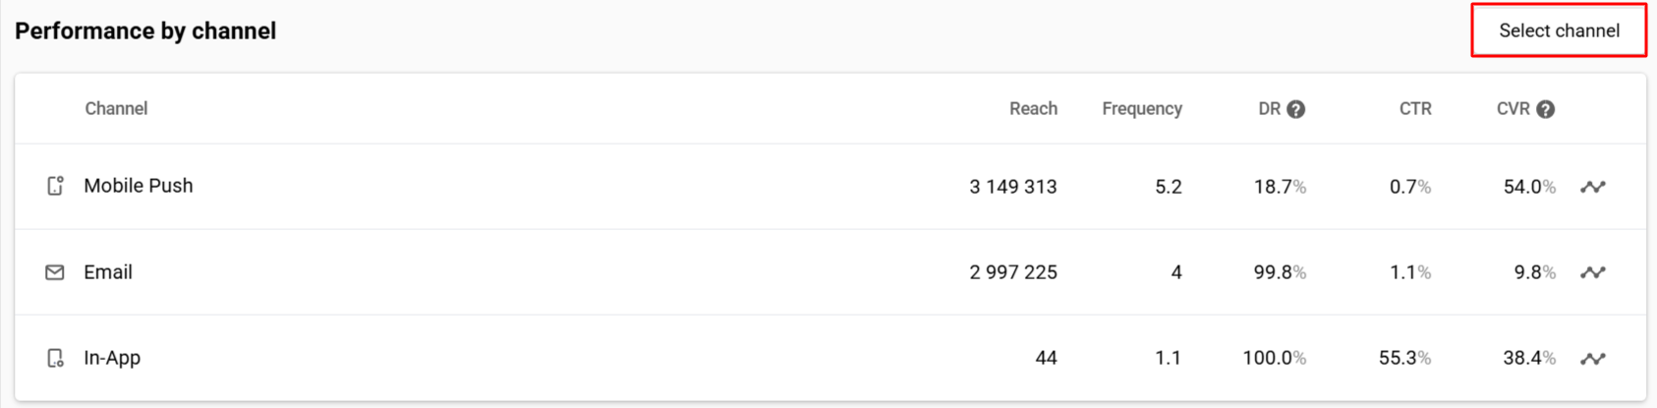Viewport: 1657px width, 408px height.
Task: Sort by the Reach column header
Action: (1033, 109)
